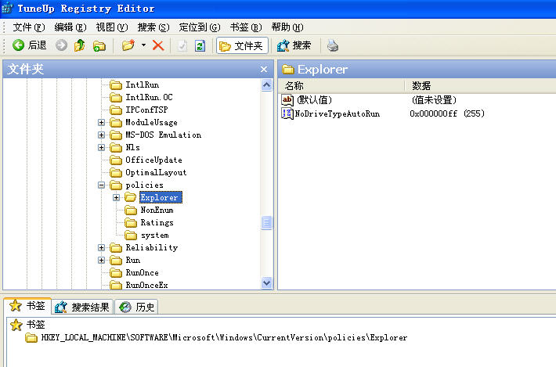This screenshot has width=556, height=367.
Task: Expand the Run key
Action: click(102, 261)
